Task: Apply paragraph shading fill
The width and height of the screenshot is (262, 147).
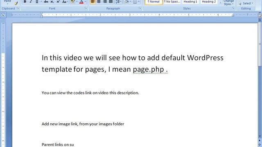Action: point(126,2)
